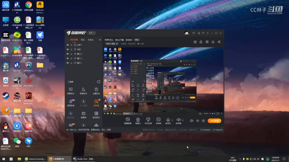
Task: Switch to Studio One taskbar window
Action: tap(84, 159)
